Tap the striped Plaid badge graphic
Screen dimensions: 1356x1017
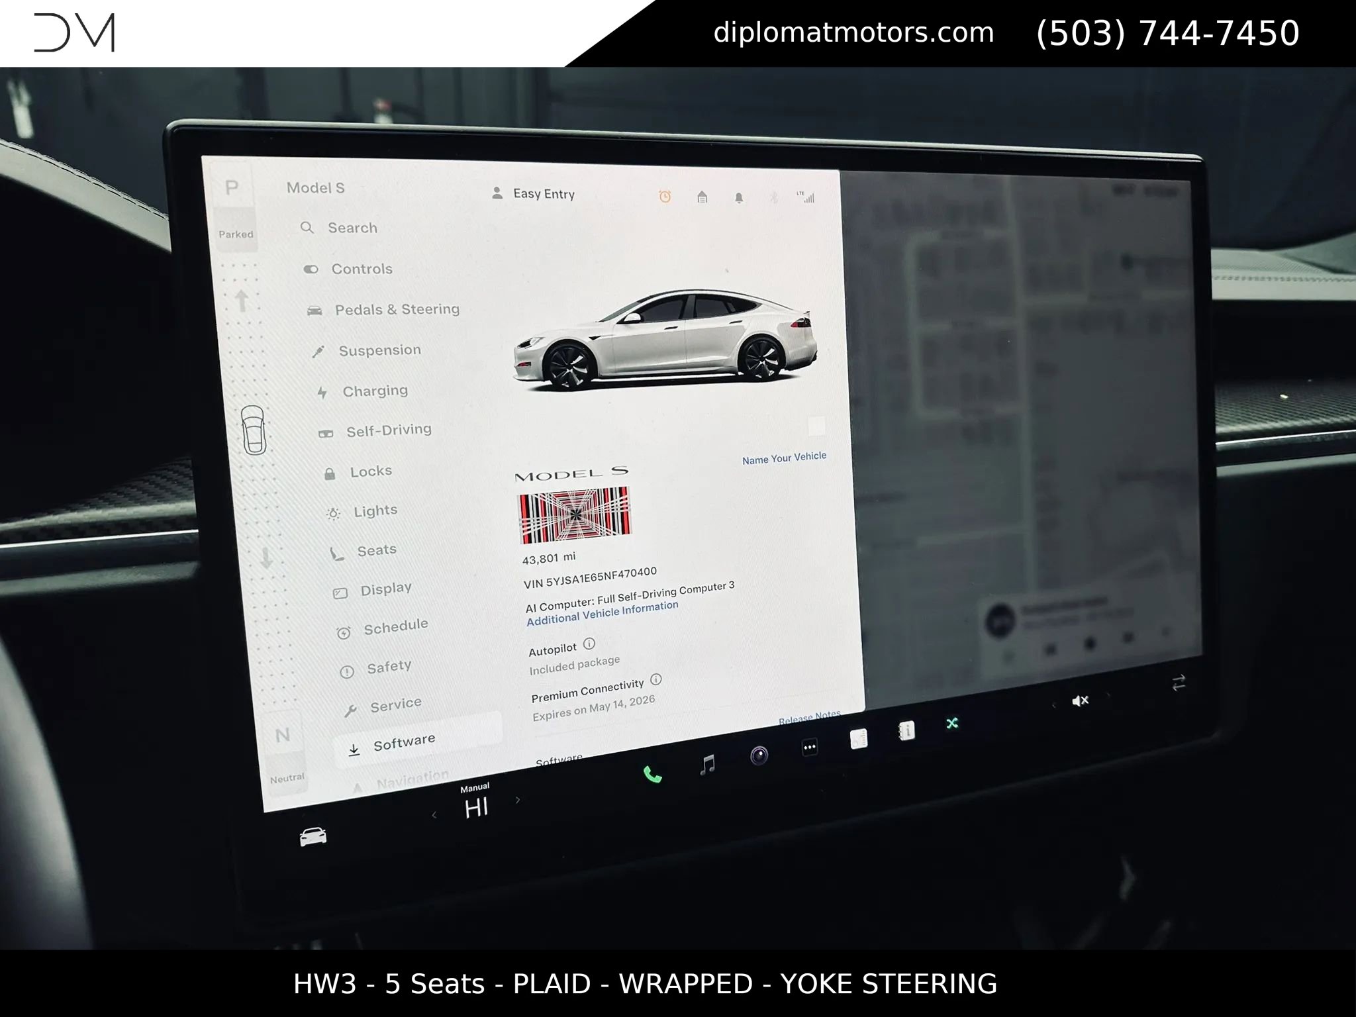coord(574,515)
